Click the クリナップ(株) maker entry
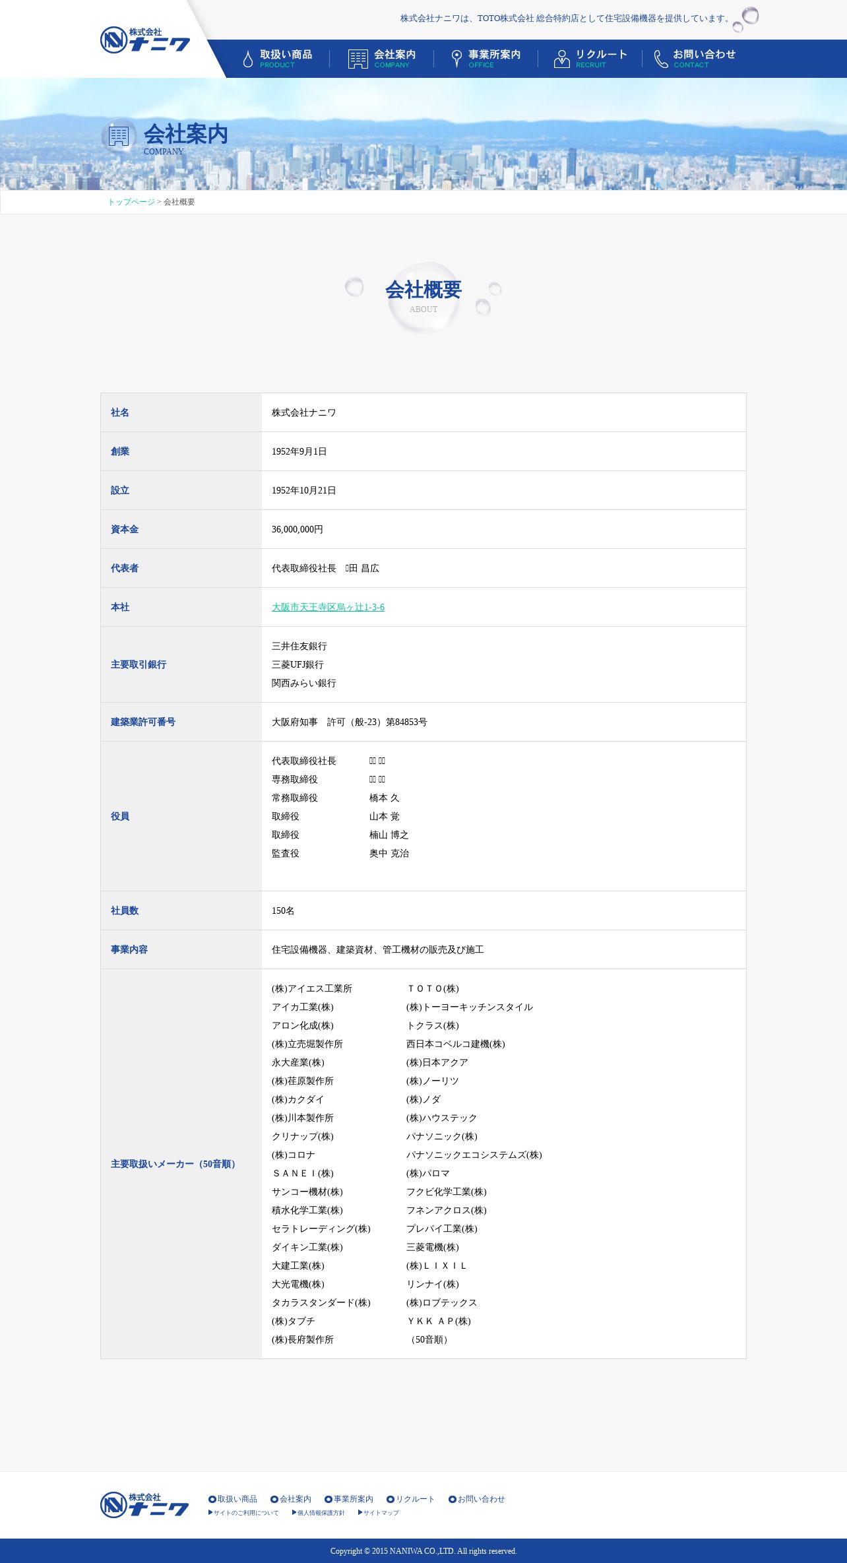This screenshot has width=847, height=1563. 303,1137
